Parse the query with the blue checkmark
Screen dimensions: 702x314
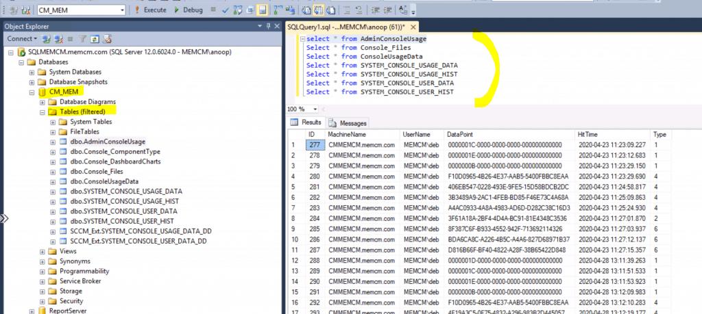[226, 10]
